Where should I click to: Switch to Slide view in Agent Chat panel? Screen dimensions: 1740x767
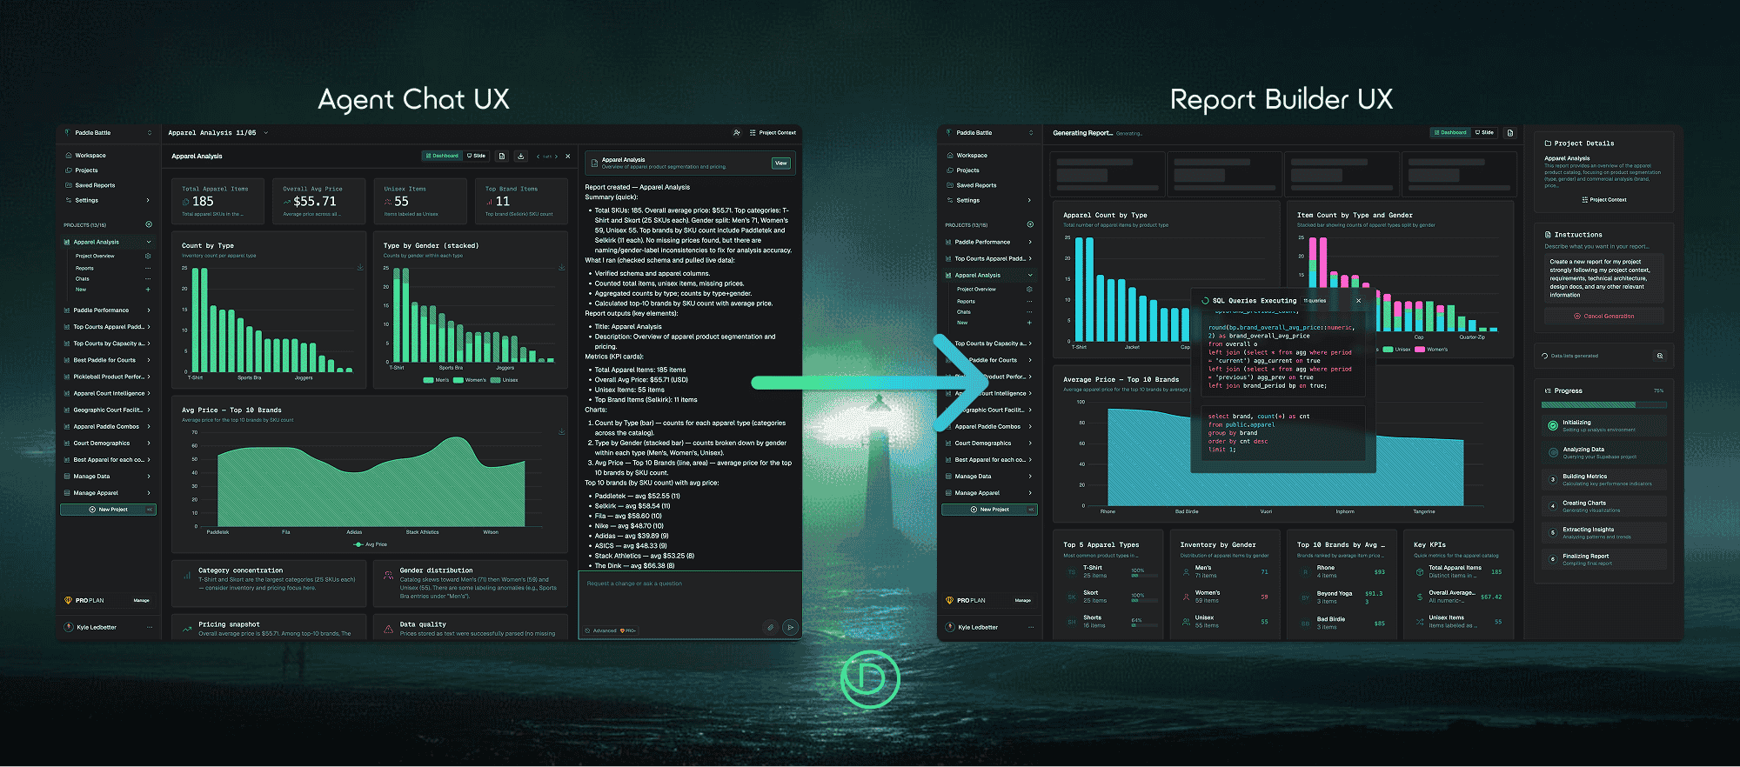(476, 157)
